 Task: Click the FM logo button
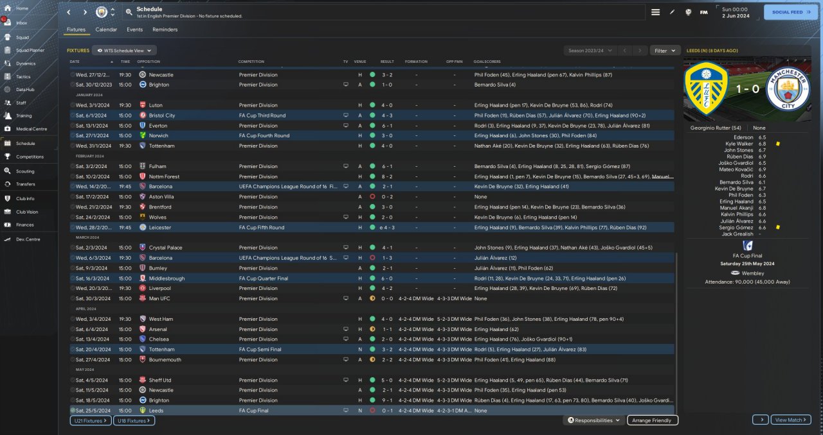pyautogui.click(x=703, y=12)
